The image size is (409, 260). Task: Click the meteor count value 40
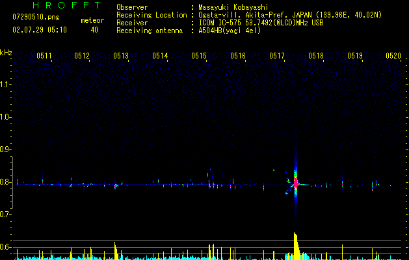(x=94, y=30)
